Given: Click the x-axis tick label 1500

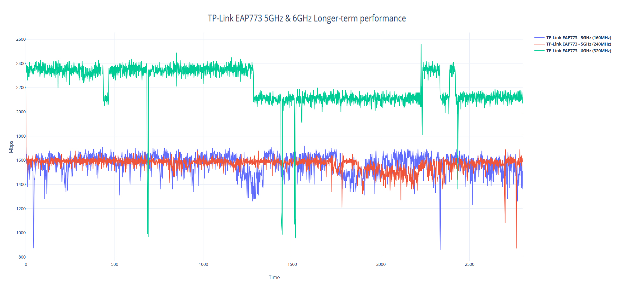Looking at the screenshot, I should coord(292,264).
